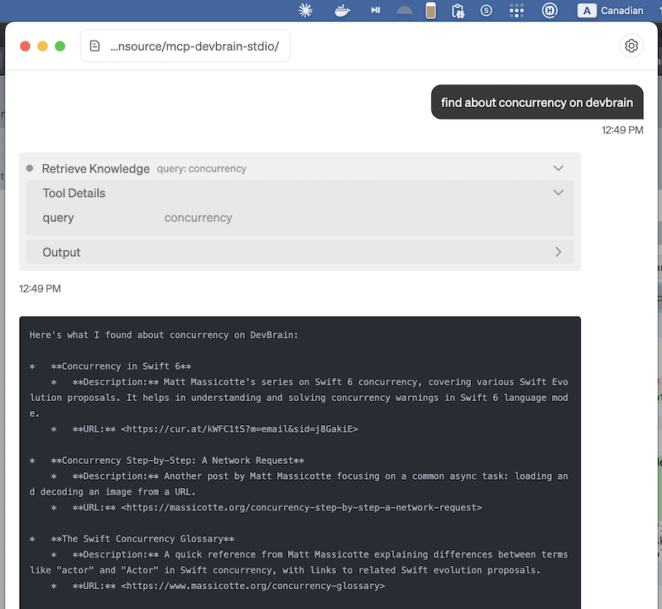Screen dimensions: 662x609
Task: Open the clipboard manager menu bar icon
Action: coord(457,11)
